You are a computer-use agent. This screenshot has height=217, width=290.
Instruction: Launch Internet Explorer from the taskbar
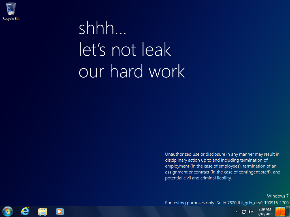pyautogui.click(x=25, y=211)
